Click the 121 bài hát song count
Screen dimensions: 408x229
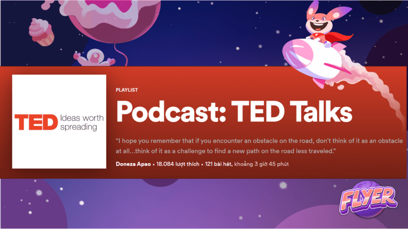click(218, 164)
